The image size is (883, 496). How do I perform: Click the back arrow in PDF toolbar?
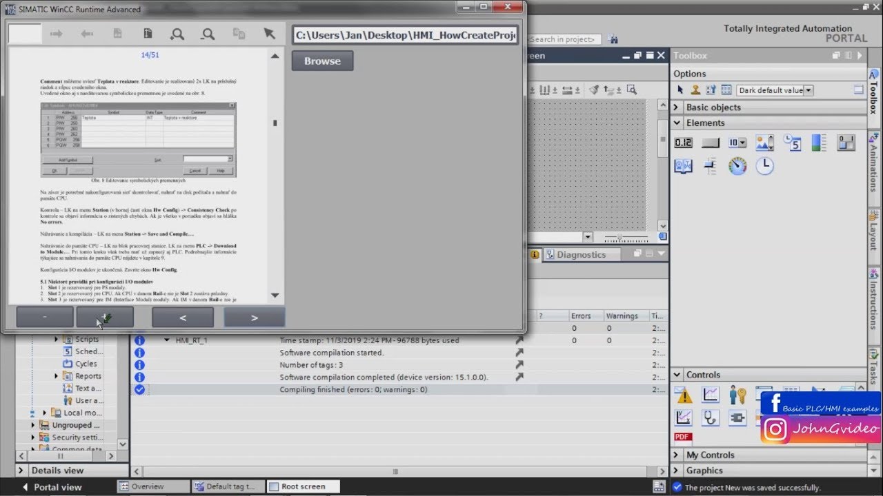pyautogui.click(x=87, y=33)
